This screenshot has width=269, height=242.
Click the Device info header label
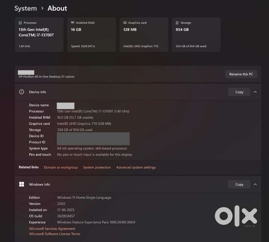[x=38, y=92]
